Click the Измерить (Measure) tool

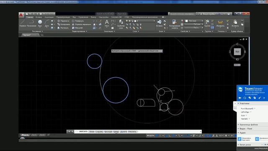(220, 23)
